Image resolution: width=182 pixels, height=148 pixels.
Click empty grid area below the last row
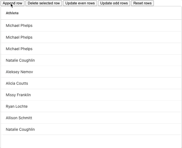pyautogui.click(x=91, y=142)
